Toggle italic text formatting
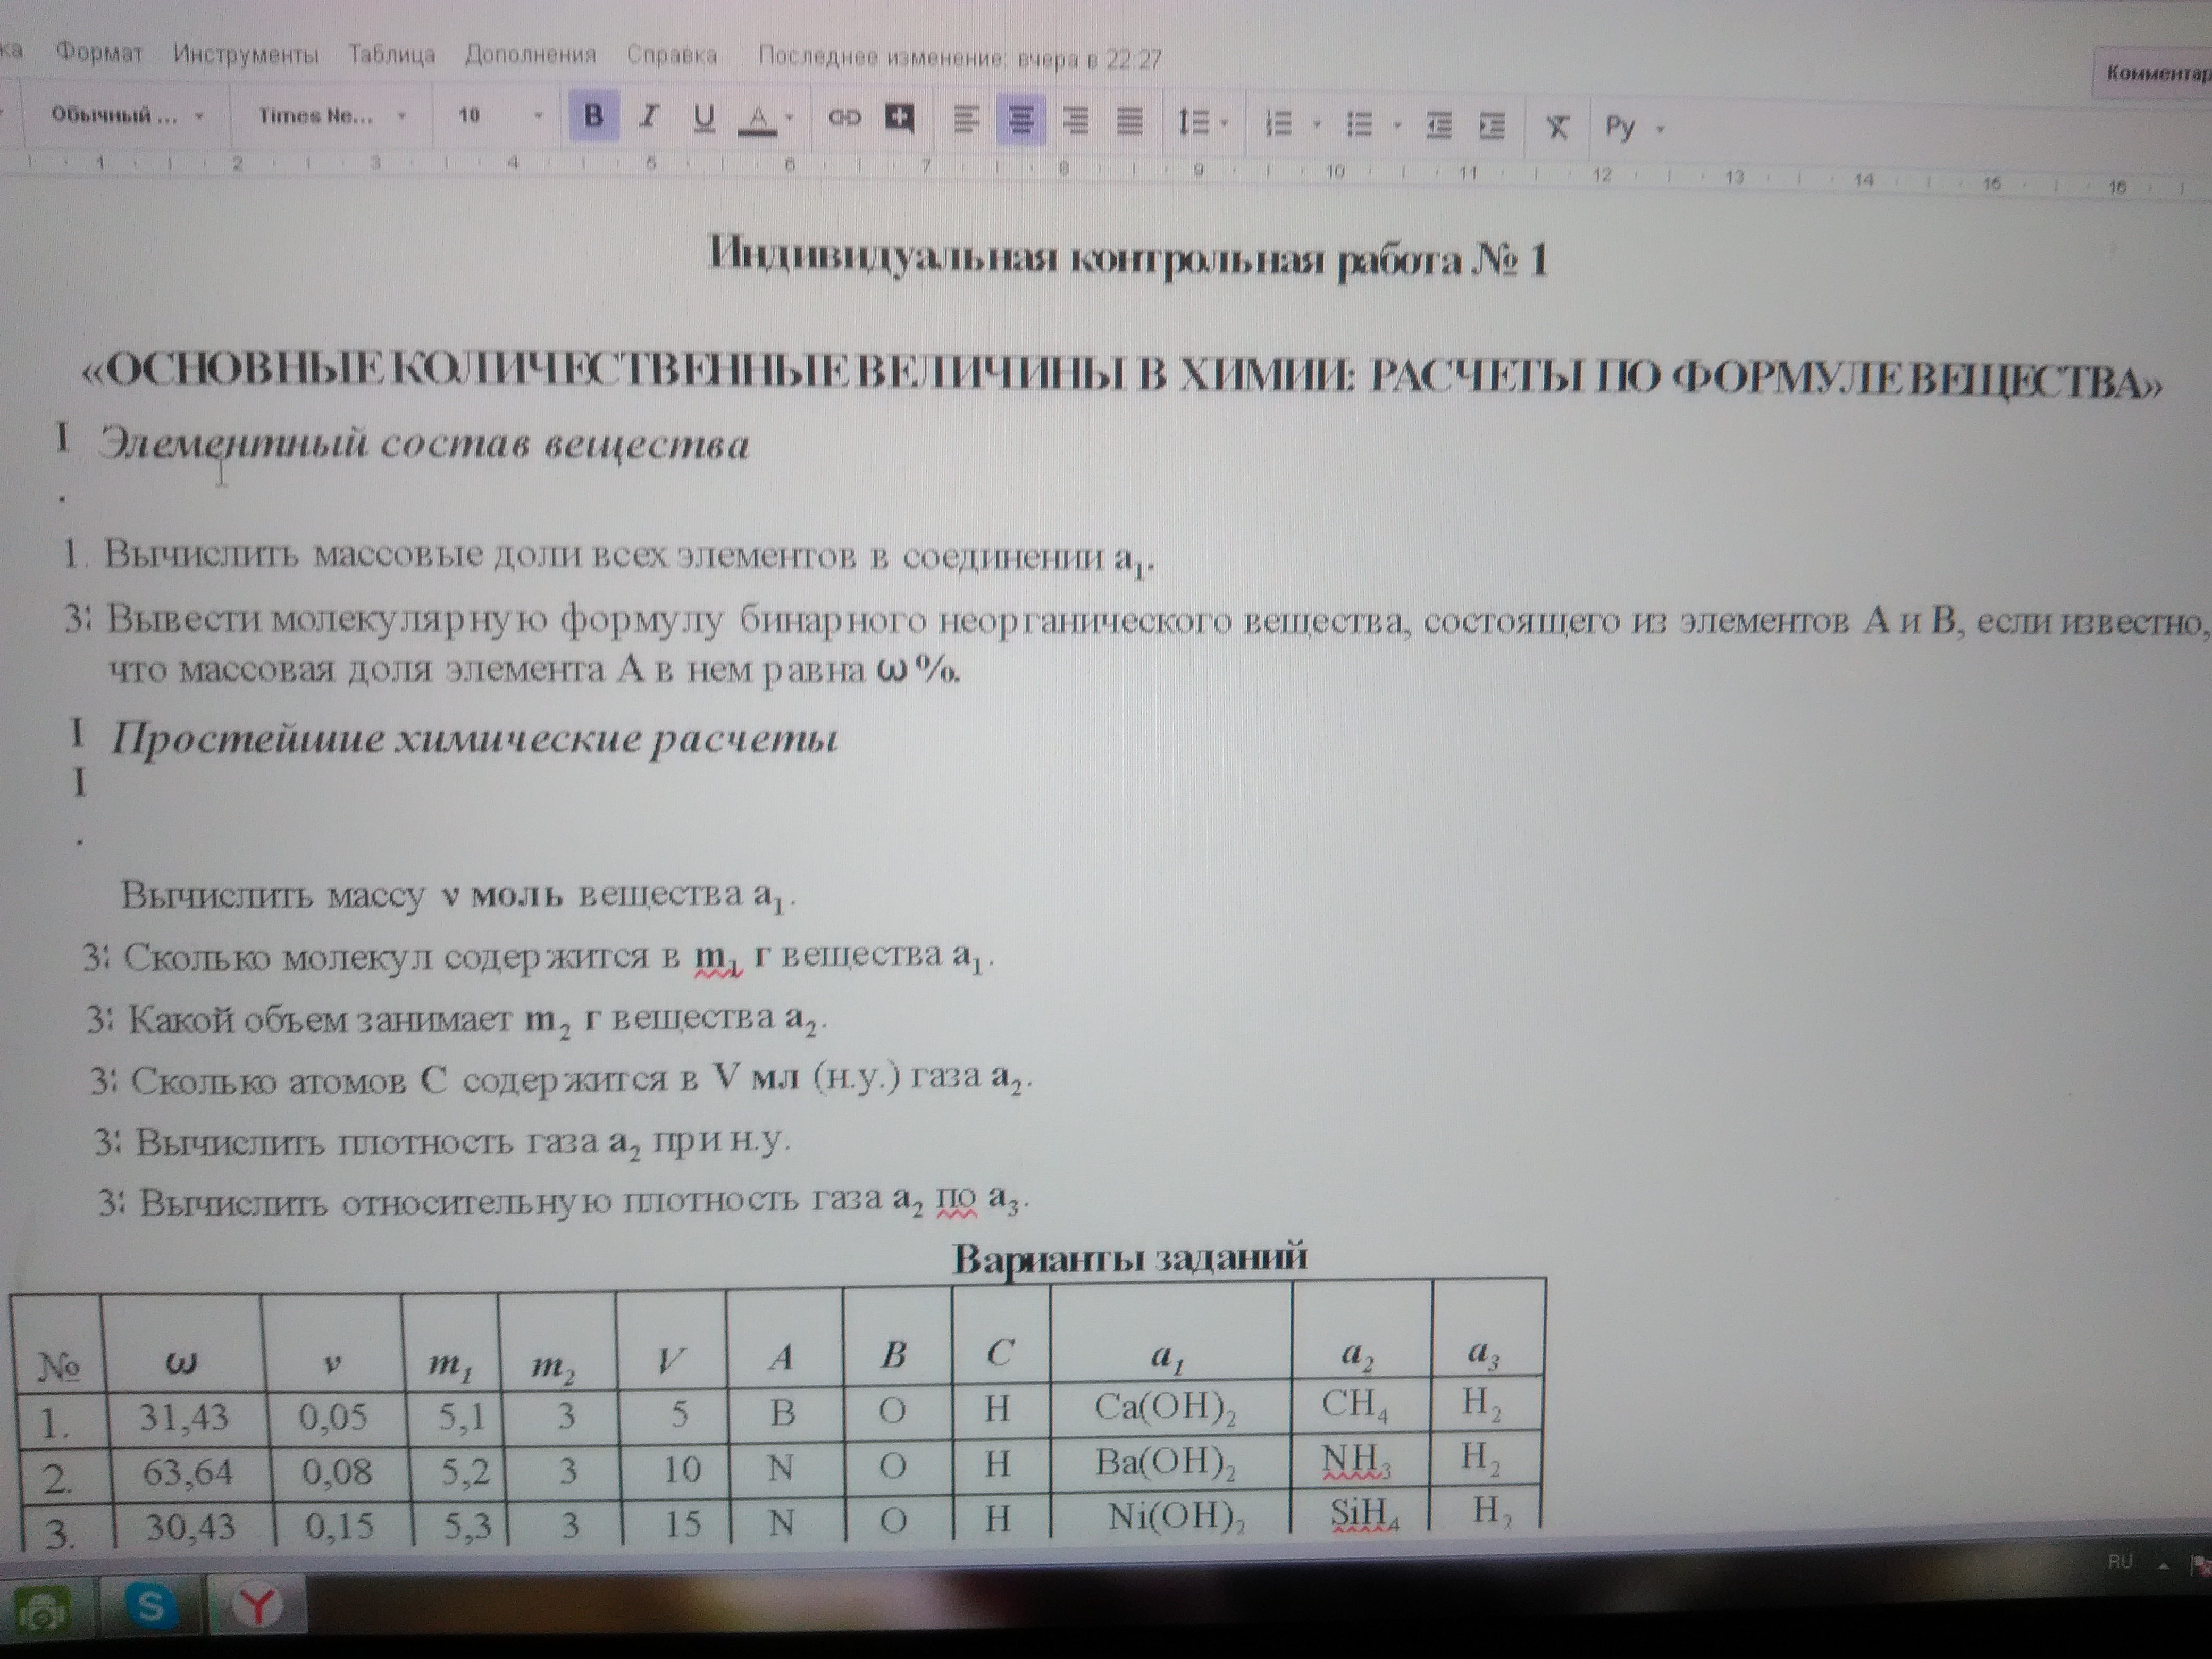2212x1659 pixels. coord(649,117)
